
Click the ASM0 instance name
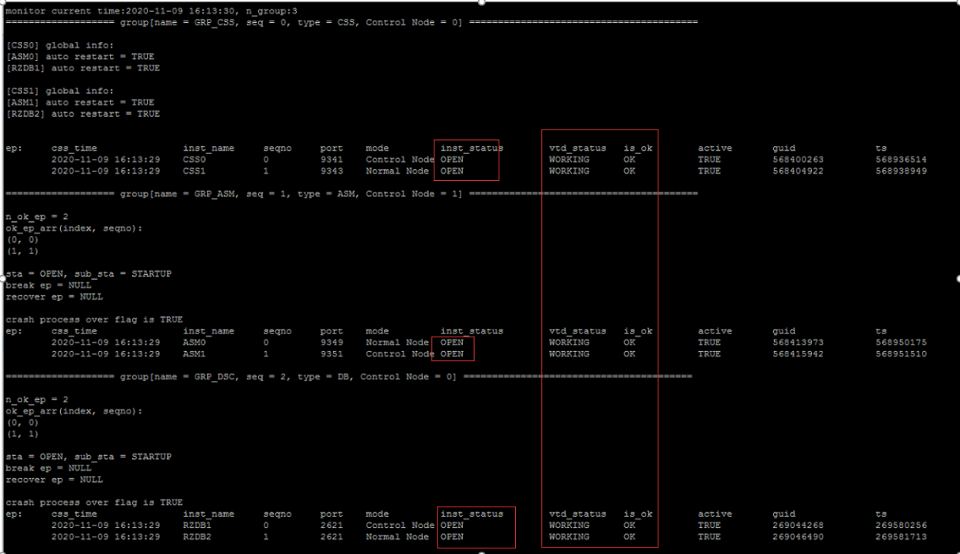tap(195, 342)
